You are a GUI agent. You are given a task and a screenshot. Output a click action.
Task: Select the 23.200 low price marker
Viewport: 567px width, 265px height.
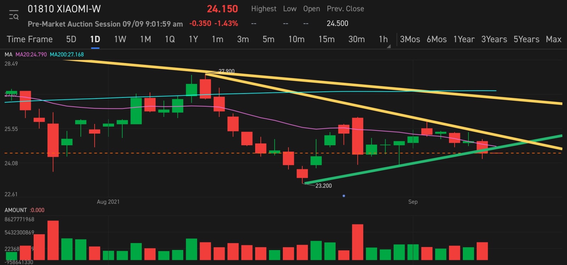[x=324, y=186]
